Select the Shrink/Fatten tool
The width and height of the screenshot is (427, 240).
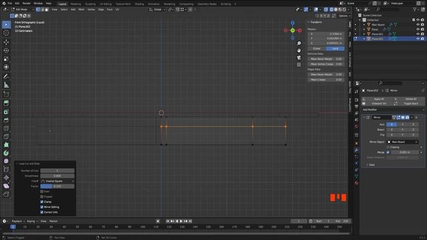point(6,178)
